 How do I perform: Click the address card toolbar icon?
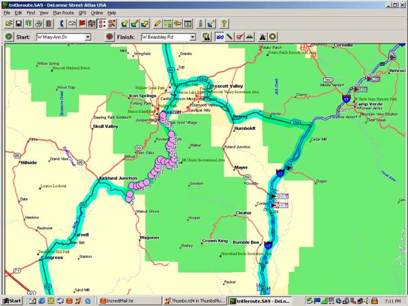(x=72, y=24)
